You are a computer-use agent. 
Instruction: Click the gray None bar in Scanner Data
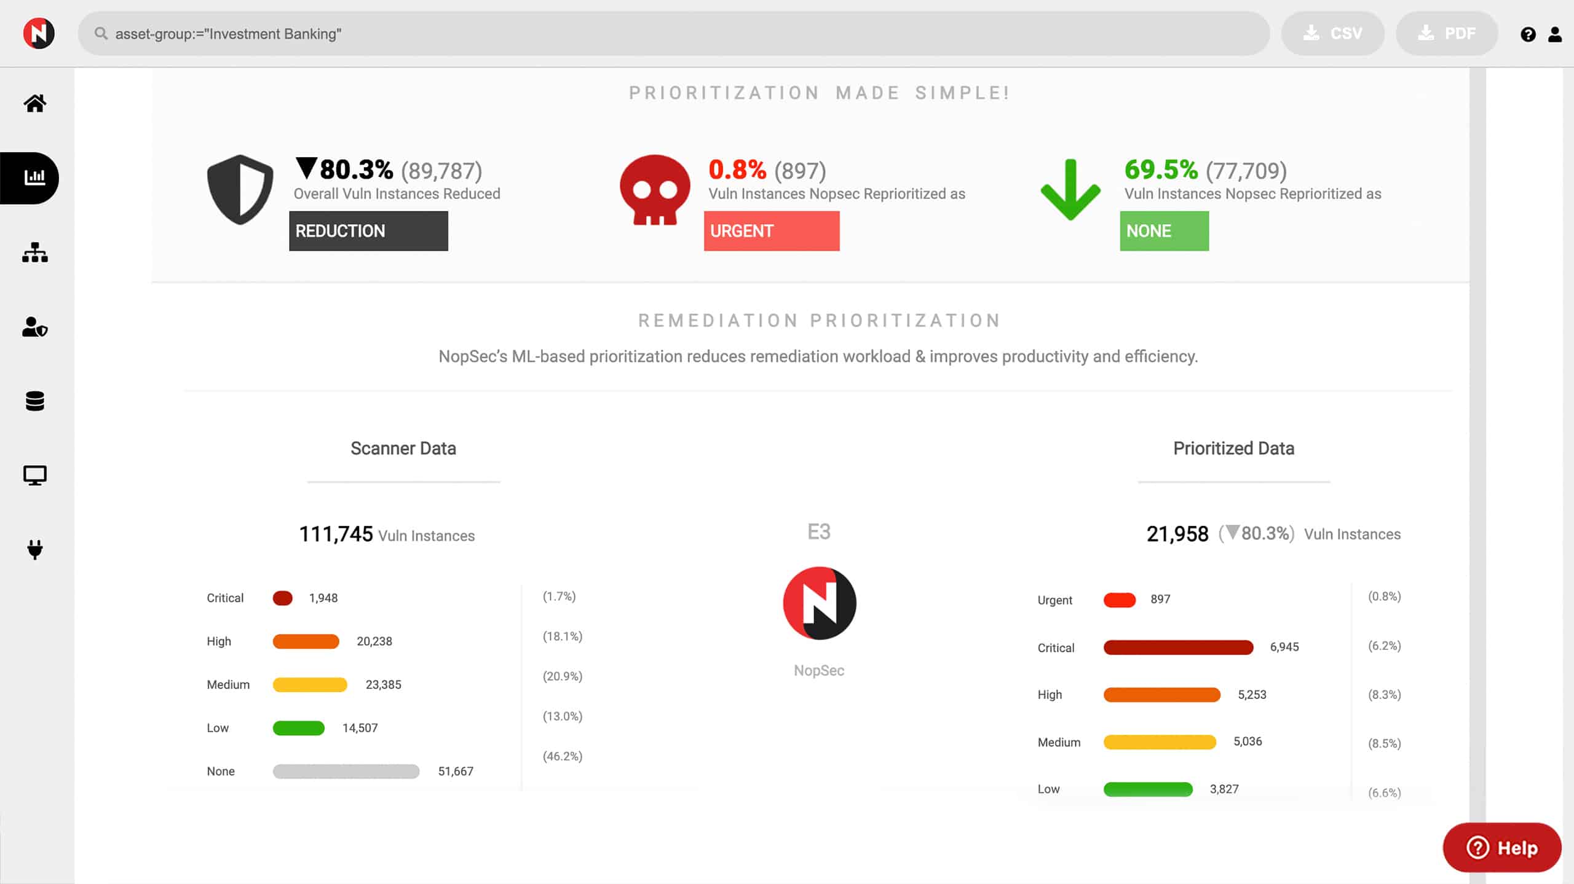pos(346,772)
